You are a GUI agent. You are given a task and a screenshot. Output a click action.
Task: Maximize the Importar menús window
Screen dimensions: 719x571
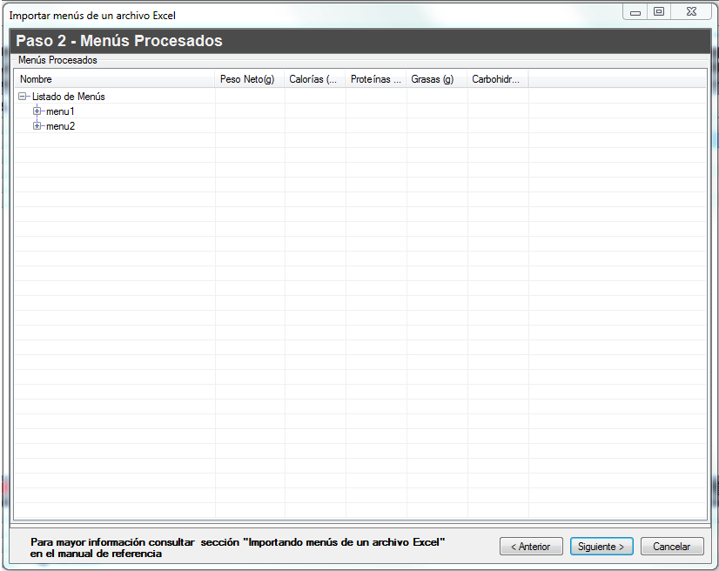659,12
